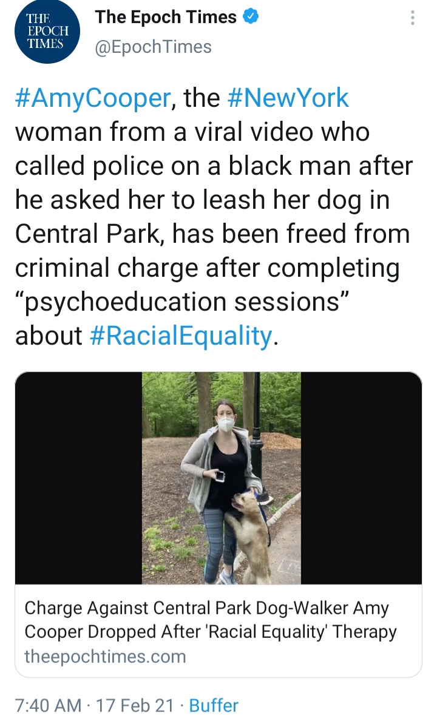Click the blue verified badge

251,17
